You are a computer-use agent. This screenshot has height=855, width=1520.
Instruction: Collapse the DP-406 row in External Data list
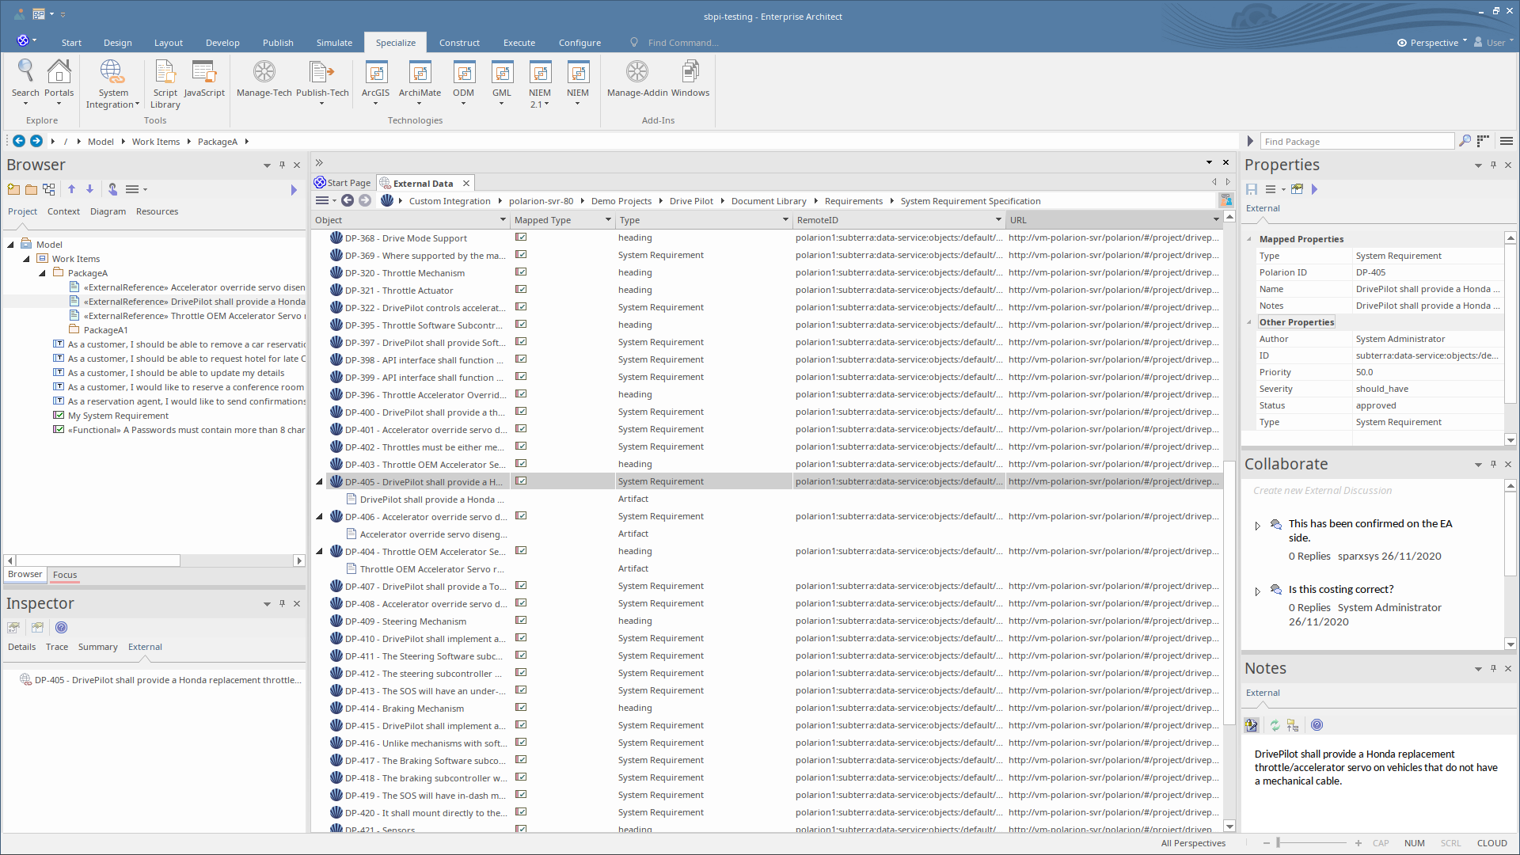coord(320,516)
